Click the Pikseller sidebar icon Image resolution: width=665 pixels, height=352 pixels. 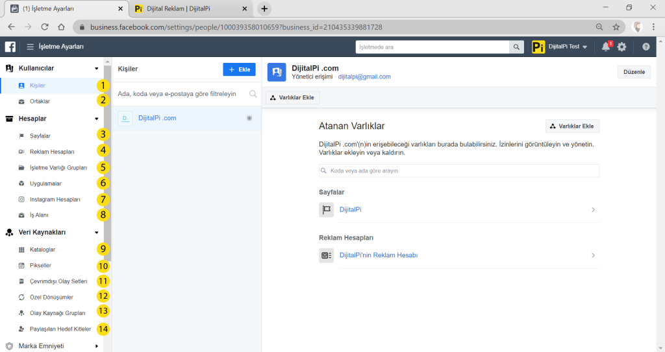point(21,266)
